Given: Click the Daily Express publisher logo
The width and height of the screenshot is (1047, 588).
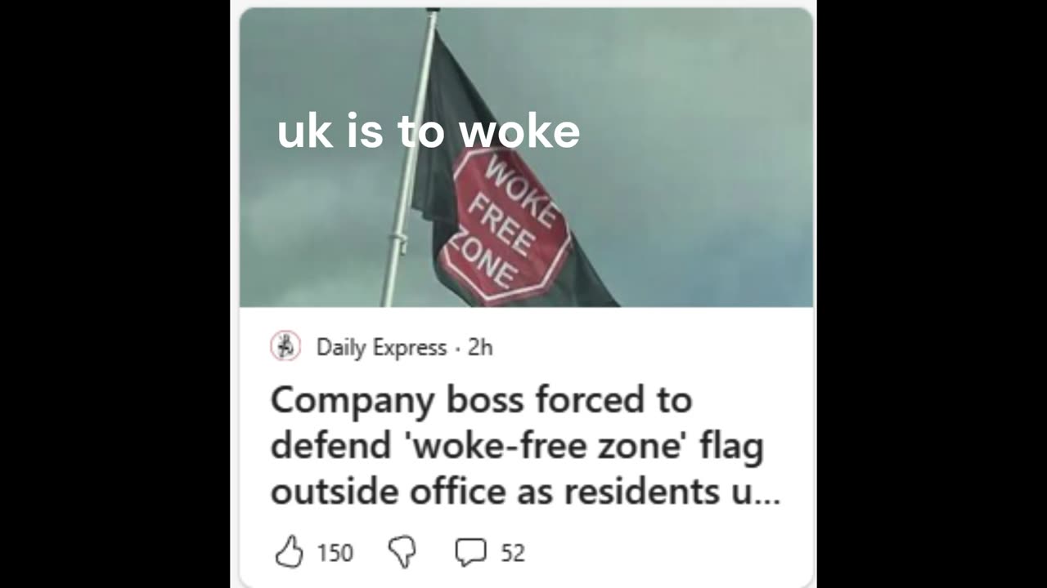Looking at the screenshot, I should 285,346.
